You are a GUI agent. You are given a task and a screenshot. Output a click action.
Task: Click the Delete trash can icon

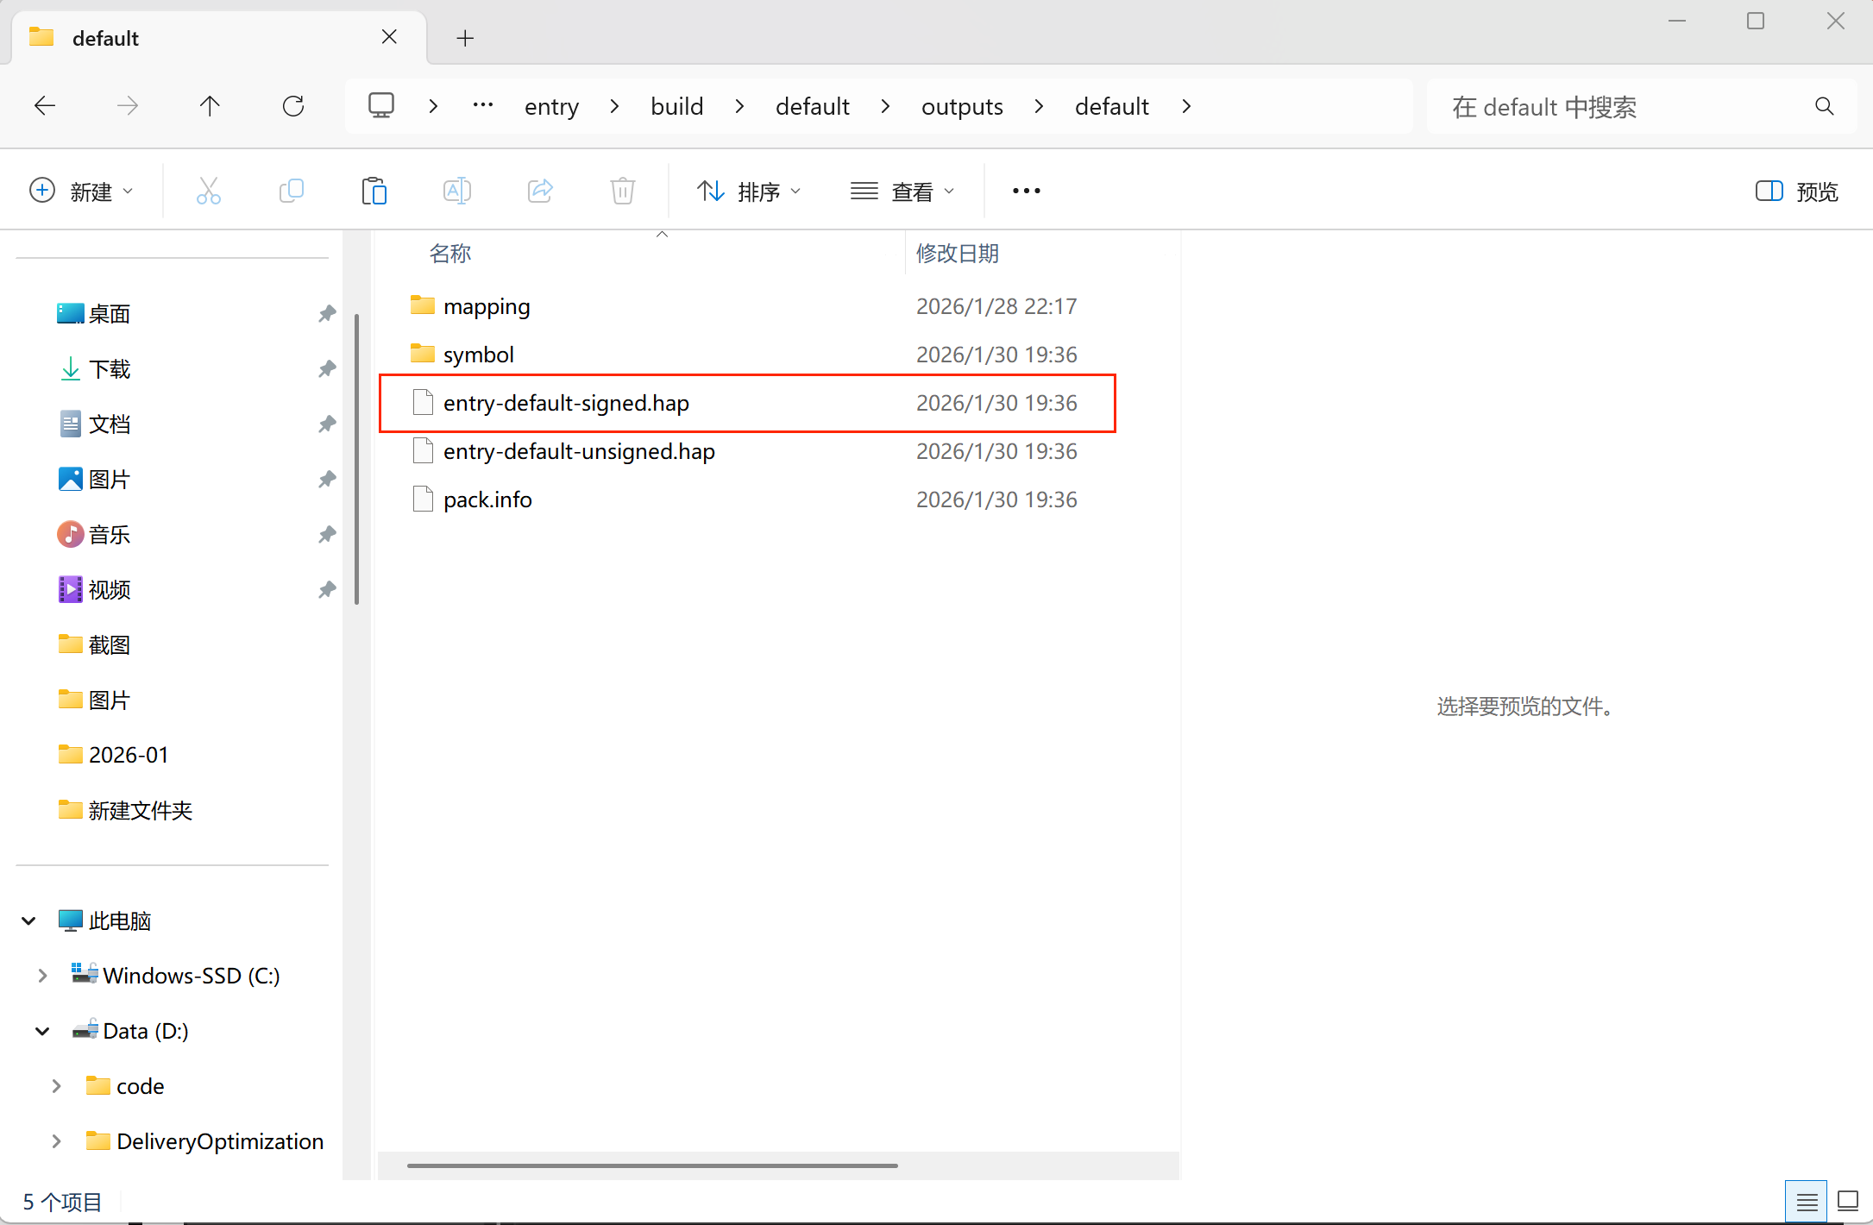622,191
